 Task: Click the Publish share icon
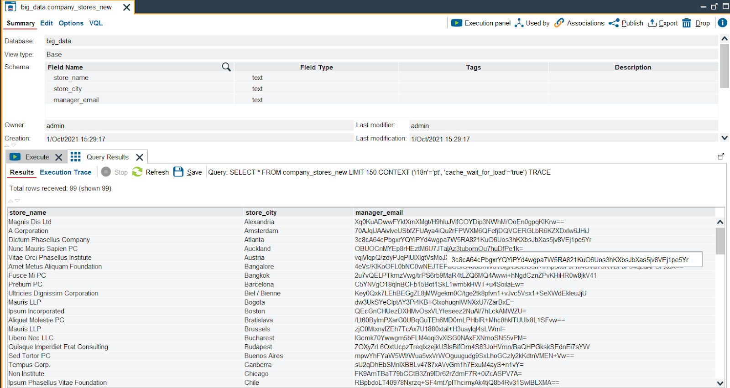pyautogui.click(x=614, y=23)
